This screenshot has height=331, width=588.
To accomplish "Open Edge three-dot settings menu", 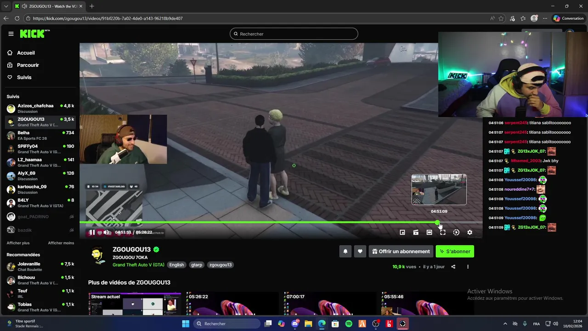I will pyautogui.click(x=545, y=18).
